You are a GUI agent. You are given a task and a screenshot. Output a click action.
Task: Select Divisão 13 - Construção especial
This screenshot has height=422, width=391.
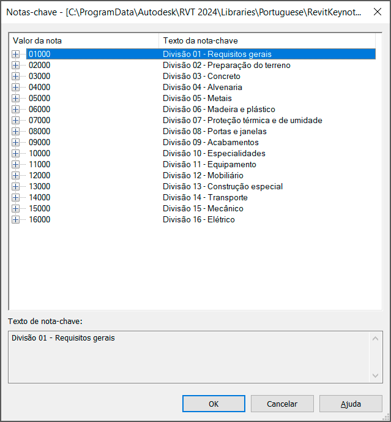point(222,187)
